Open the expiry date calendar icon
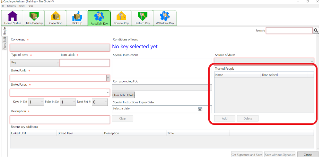The height and width of the screenshot is (164, 323). pos(200,109)
